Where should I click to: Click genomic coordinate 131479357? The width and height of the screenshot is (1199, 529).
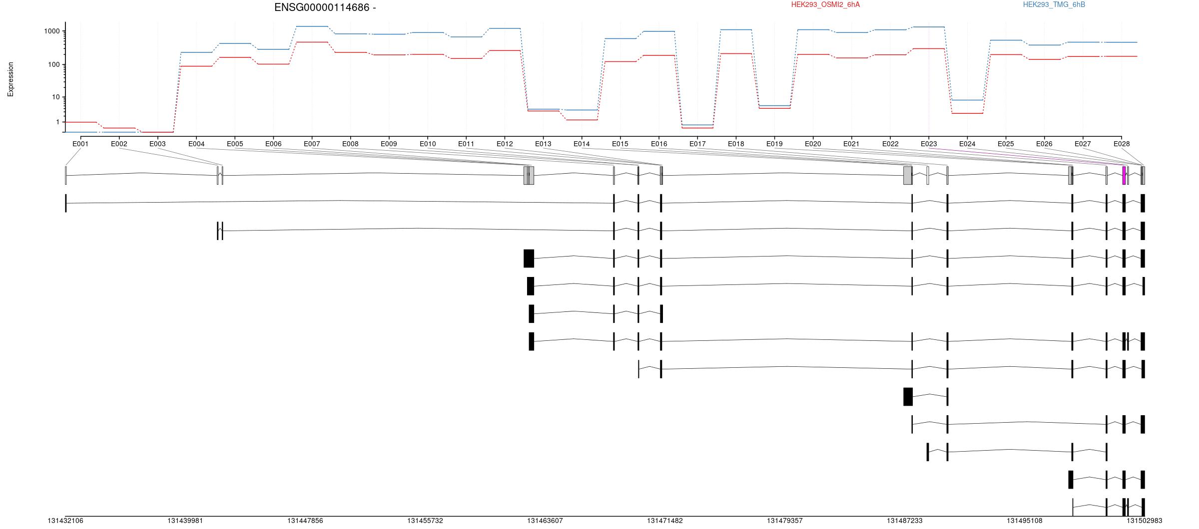pos(785,521)
